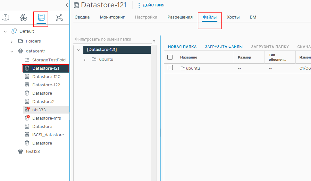Collapse the [Datastore-121] folder tree node
311x181 pixels.
point(79,50)
